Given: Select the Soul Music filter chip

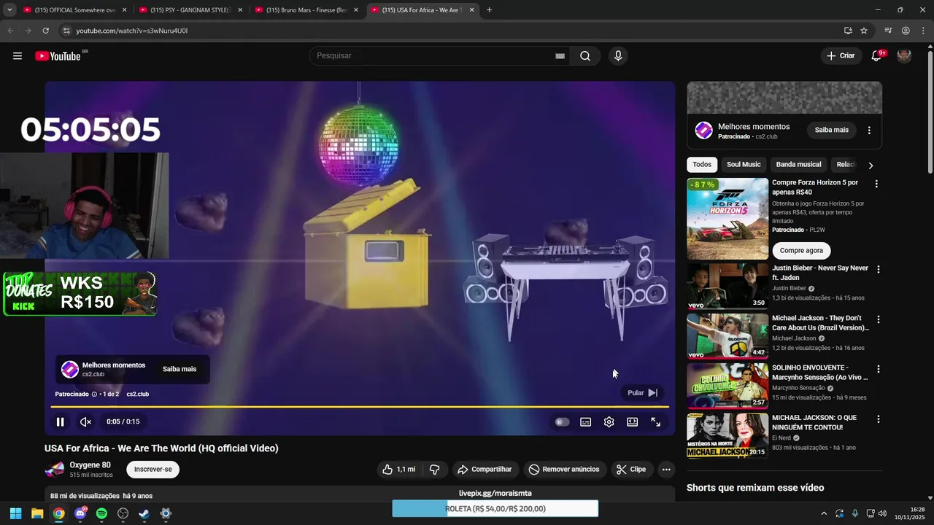Looking at the screenshot, I should (744, 165).
